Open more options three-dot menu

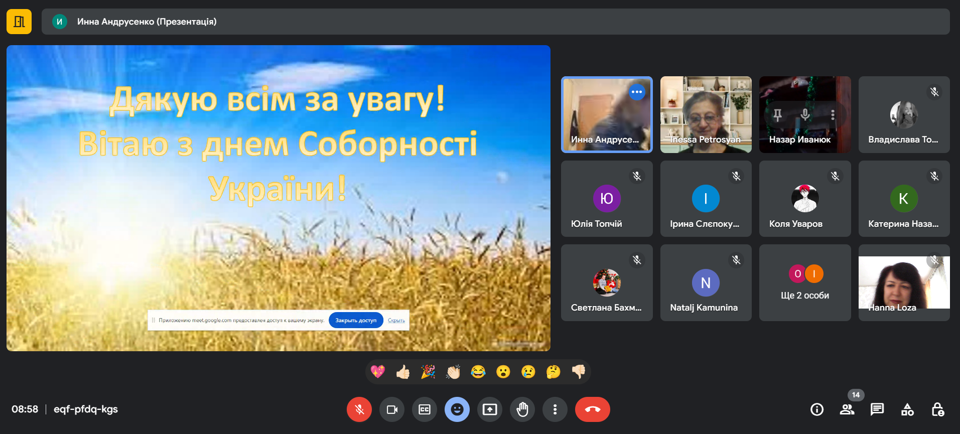coord(555,409)
